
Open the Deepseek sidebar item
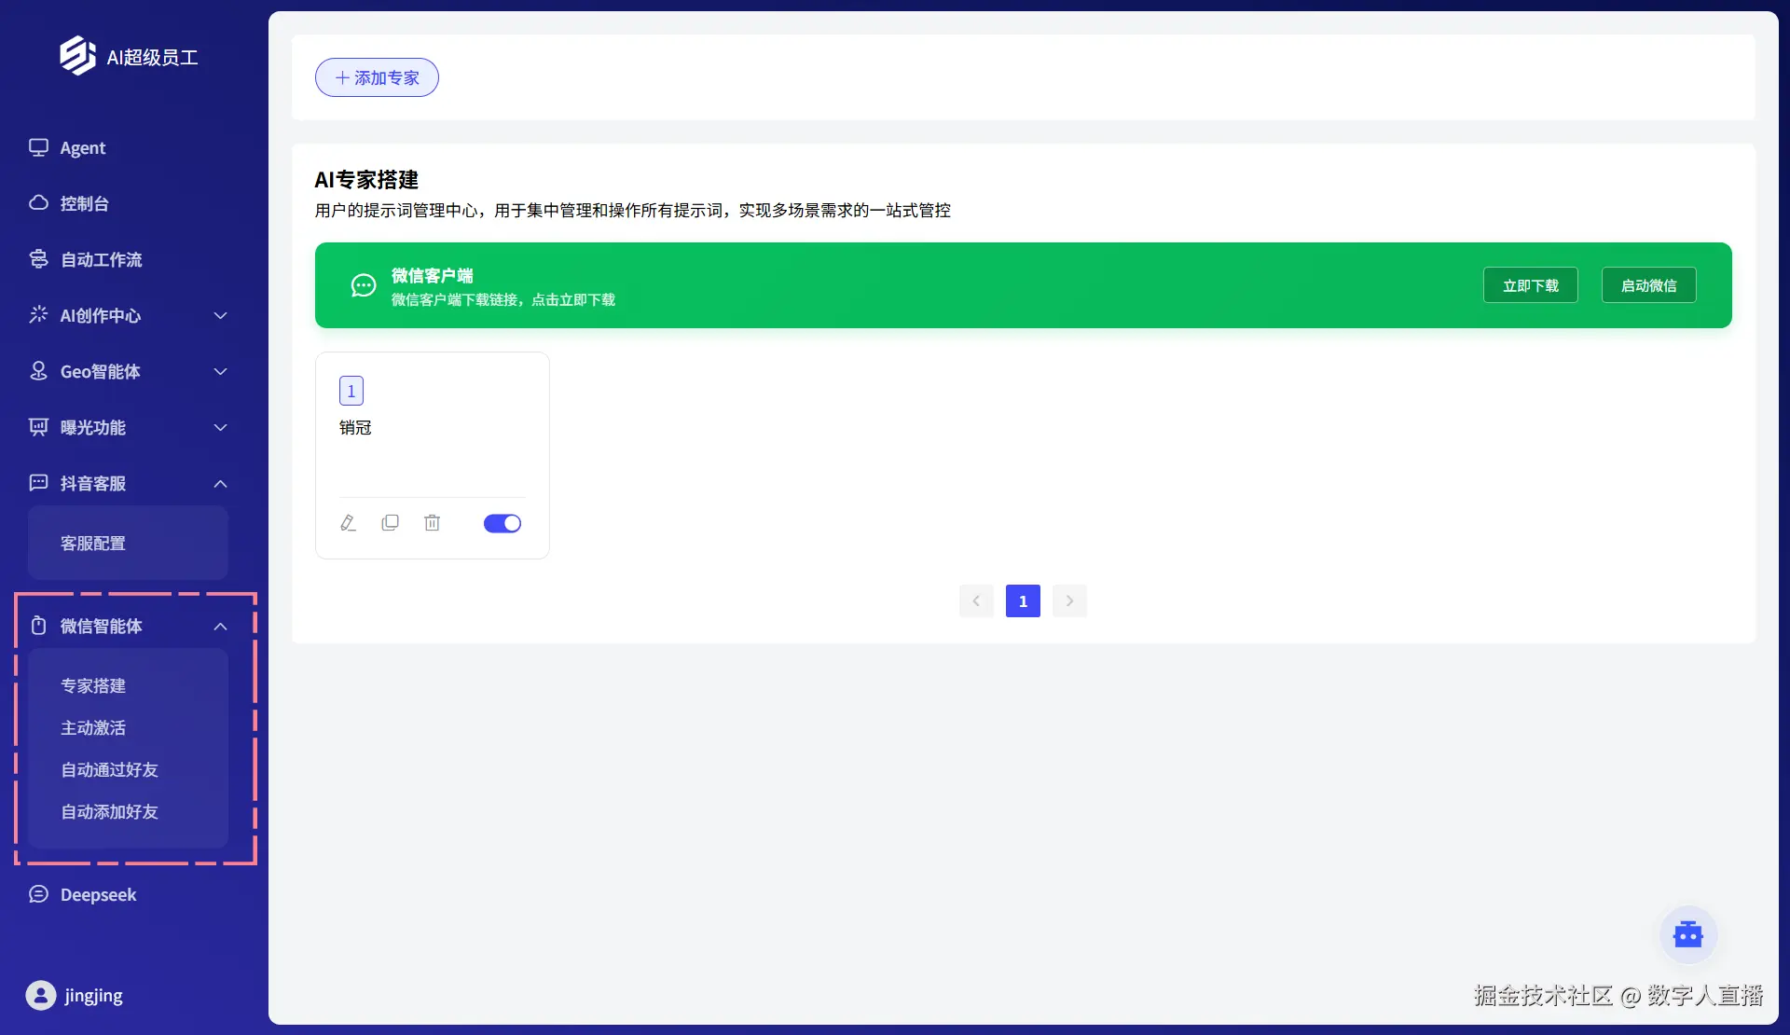(98, 894)
